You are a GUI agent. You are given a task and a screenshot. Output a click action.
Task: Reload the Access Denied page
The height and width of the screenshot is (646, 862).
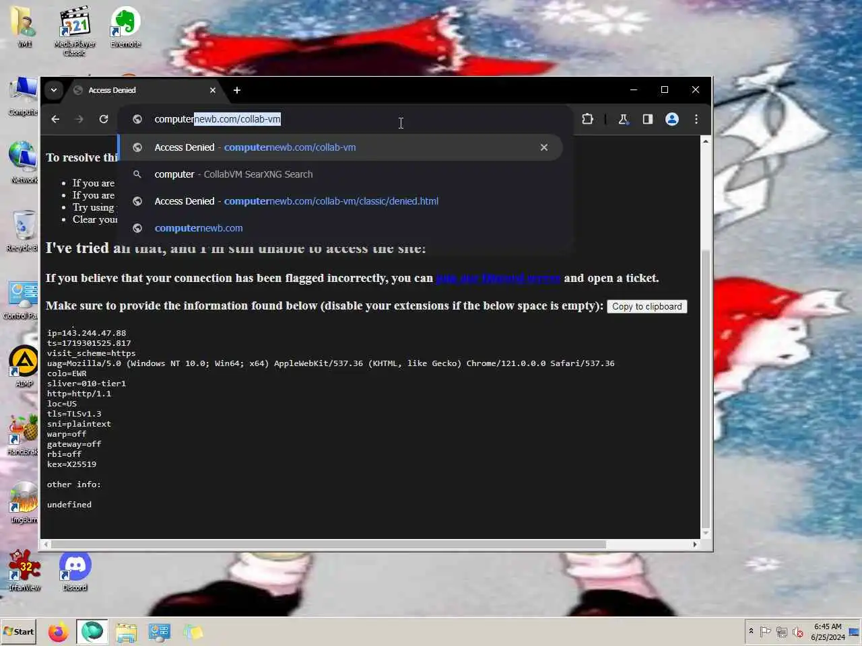click(104, 119)
